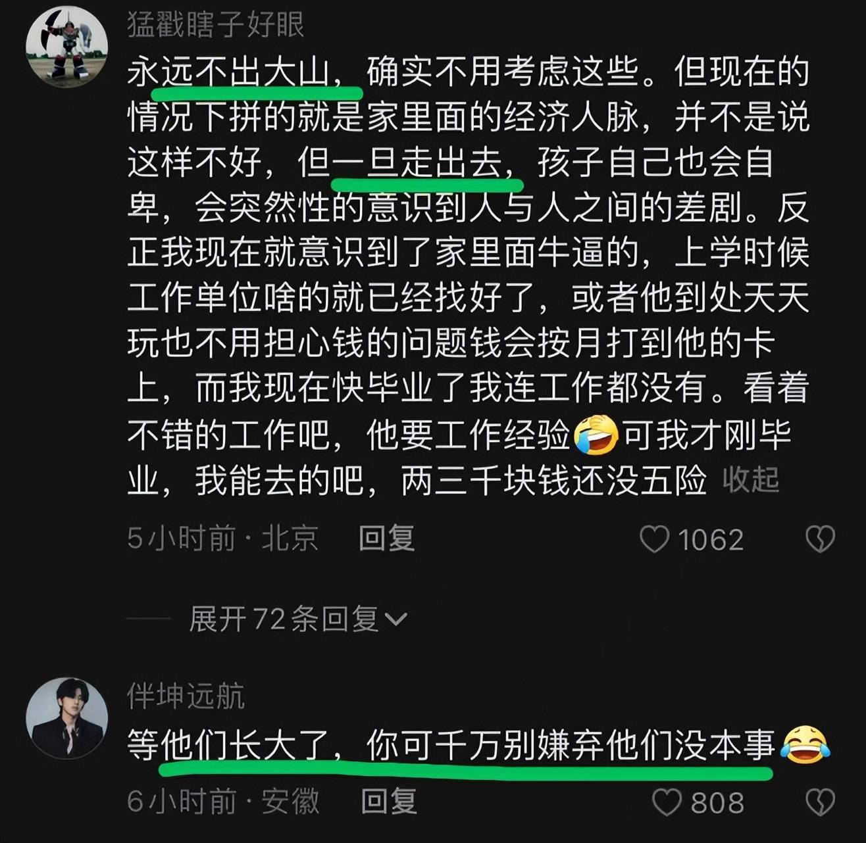
Task: Expand 展开72条回复 replies
Action: tap(297, 619)
